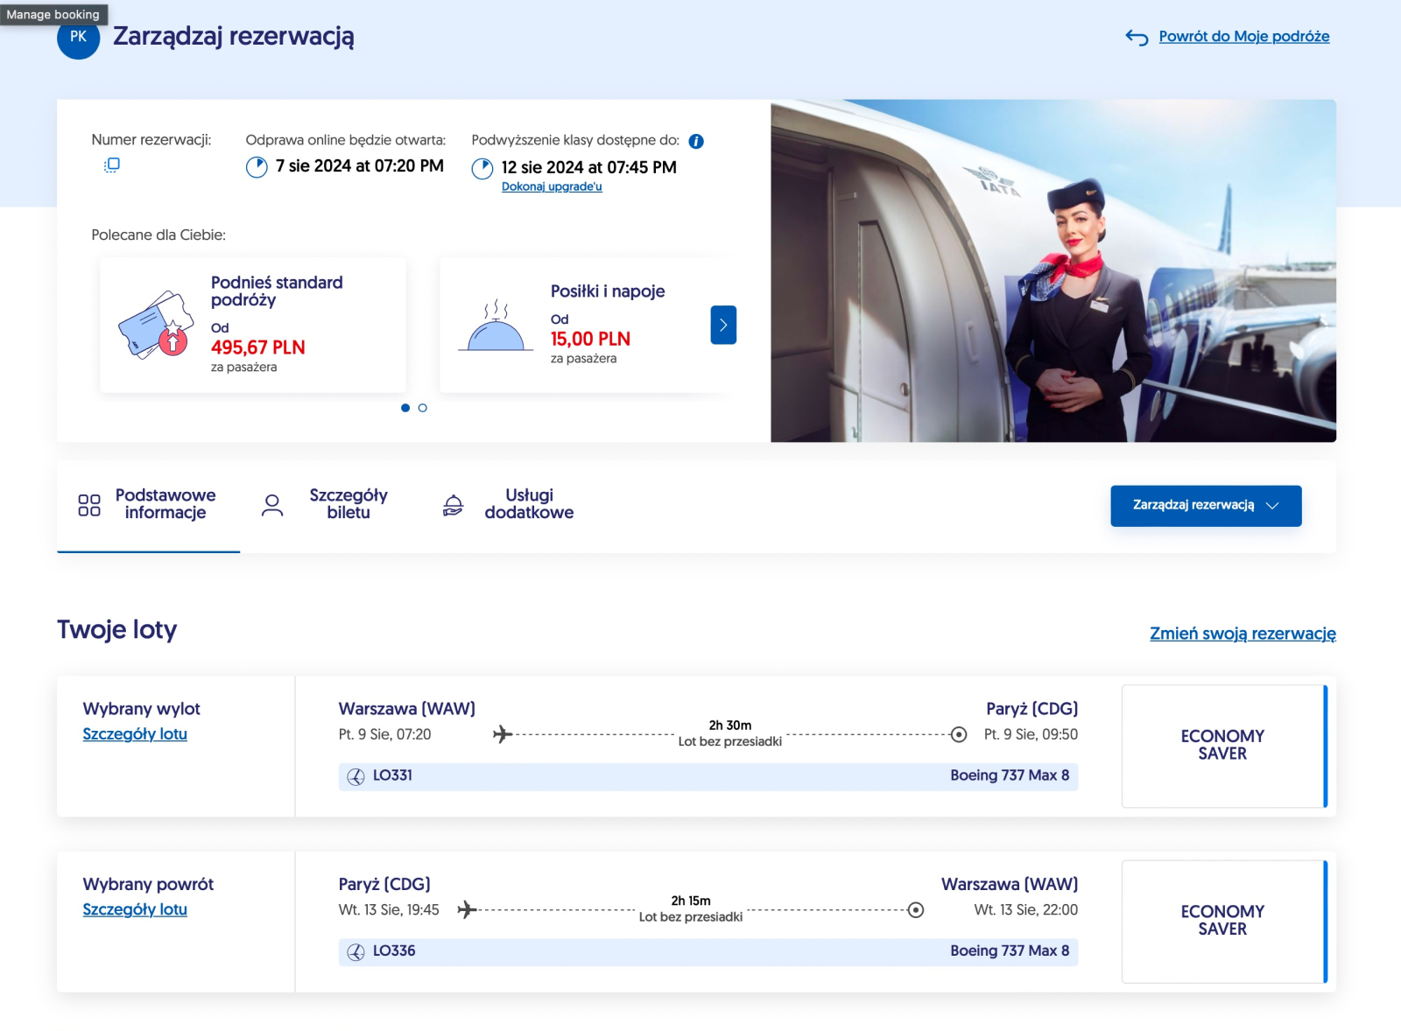Select the Economy Saver card for return flight
The image size is (1401, 1031).
click(1224, 922)
